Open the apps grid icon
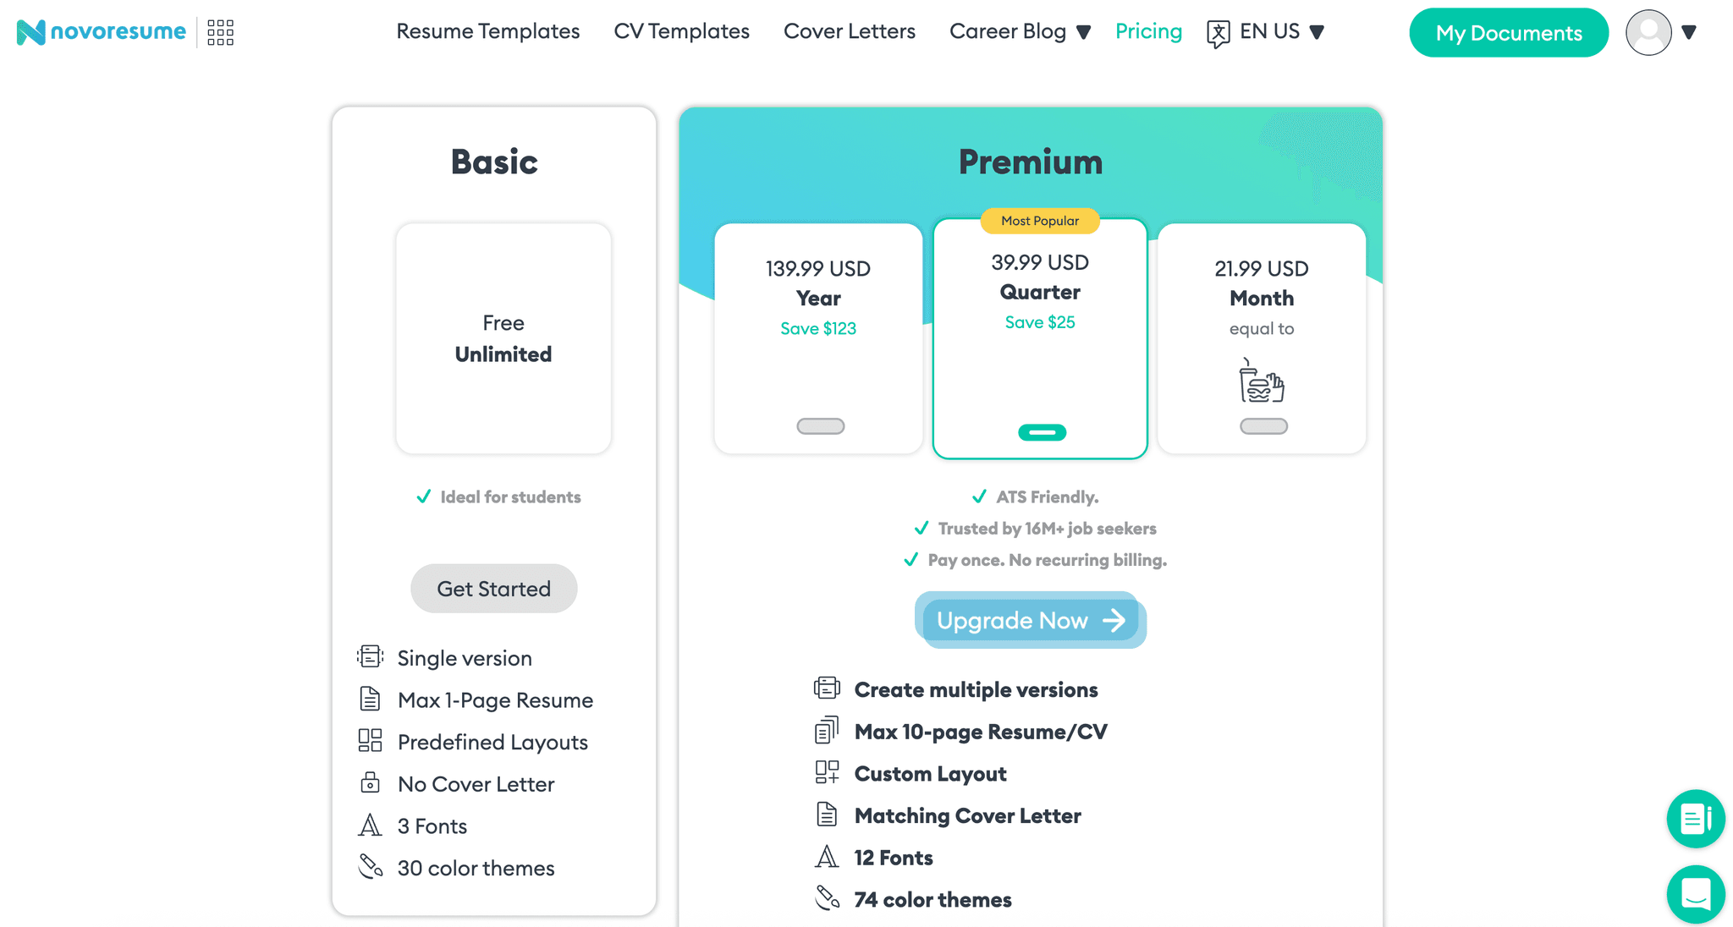 (x=220, y=32)
